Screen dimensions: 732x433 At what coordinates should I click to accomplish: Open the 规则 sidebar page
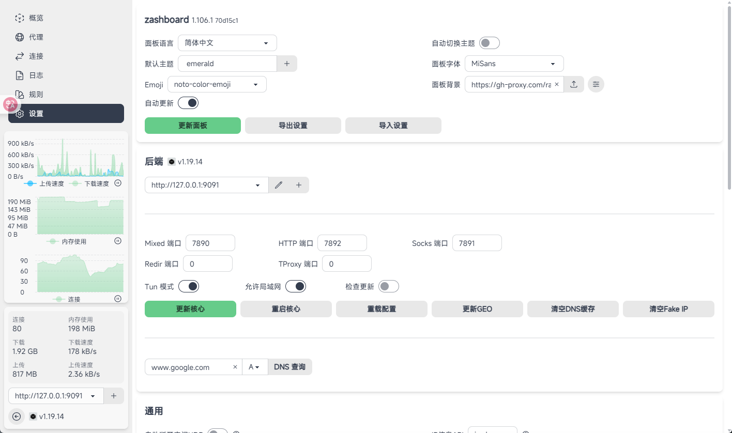pyautogui.click(x=36, y=95)
